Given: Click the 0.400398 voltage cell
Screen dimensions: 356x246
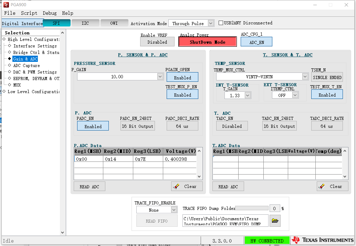Looking at the screenshot, I should 180,159.
